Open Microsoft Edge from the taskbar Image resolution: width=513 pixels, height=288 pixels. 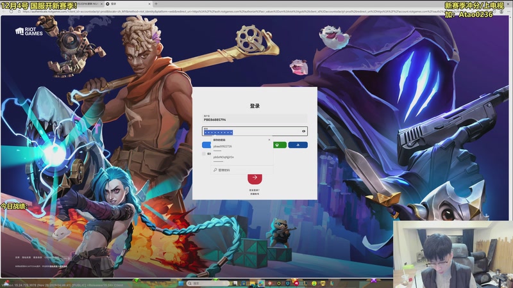(261, 284)
